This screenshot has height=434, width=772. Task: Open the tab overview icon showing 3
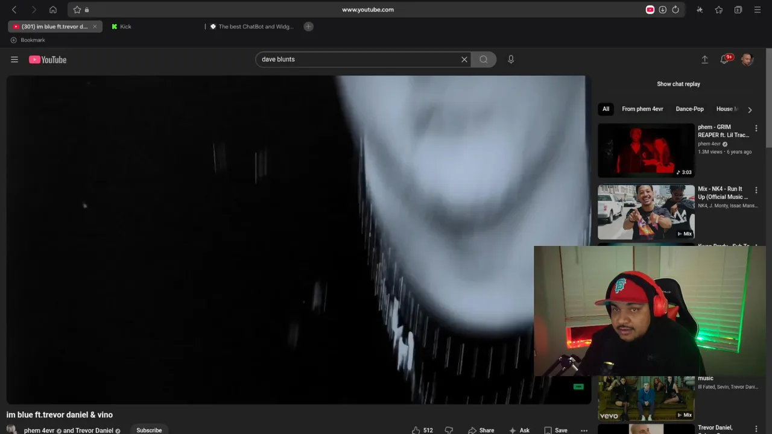(738, 10)
